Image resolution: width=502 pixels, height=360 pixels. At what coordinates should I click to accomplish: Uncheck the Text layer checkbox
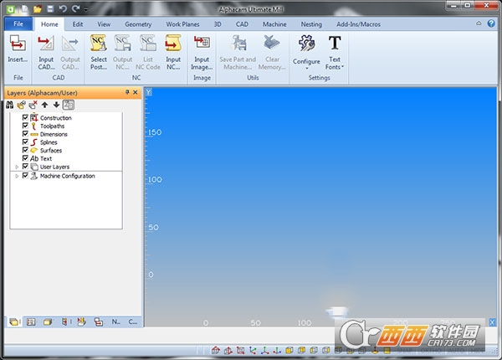click(x=25, y=158)
